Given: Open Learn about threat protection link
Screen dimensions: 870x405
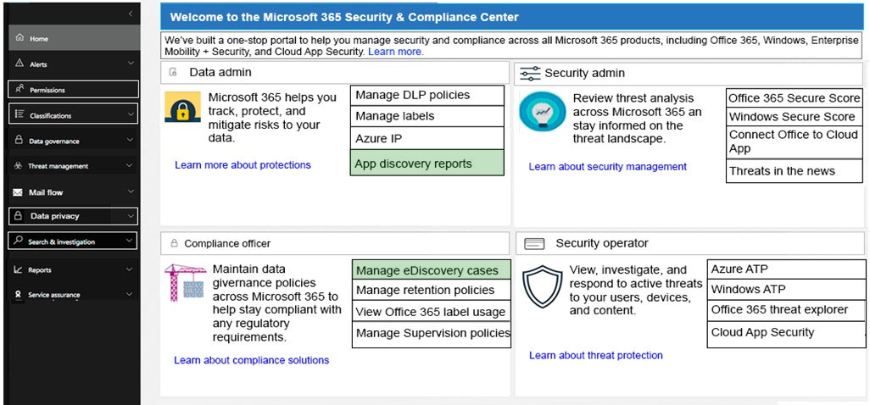Looking at the screenshot, I should (596, 355).
